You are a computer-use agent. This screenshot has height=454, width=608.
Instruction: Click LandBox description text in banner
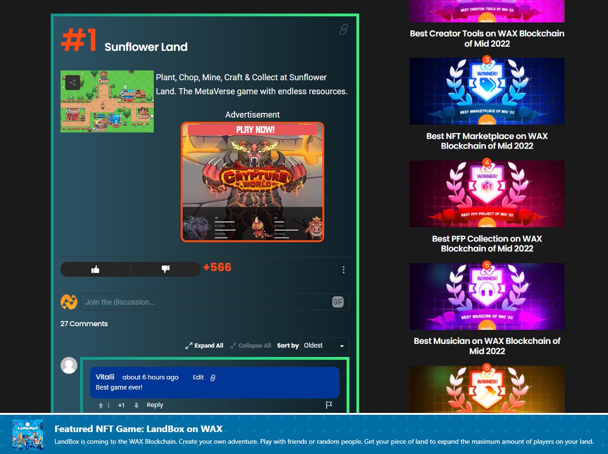point(324,442)
